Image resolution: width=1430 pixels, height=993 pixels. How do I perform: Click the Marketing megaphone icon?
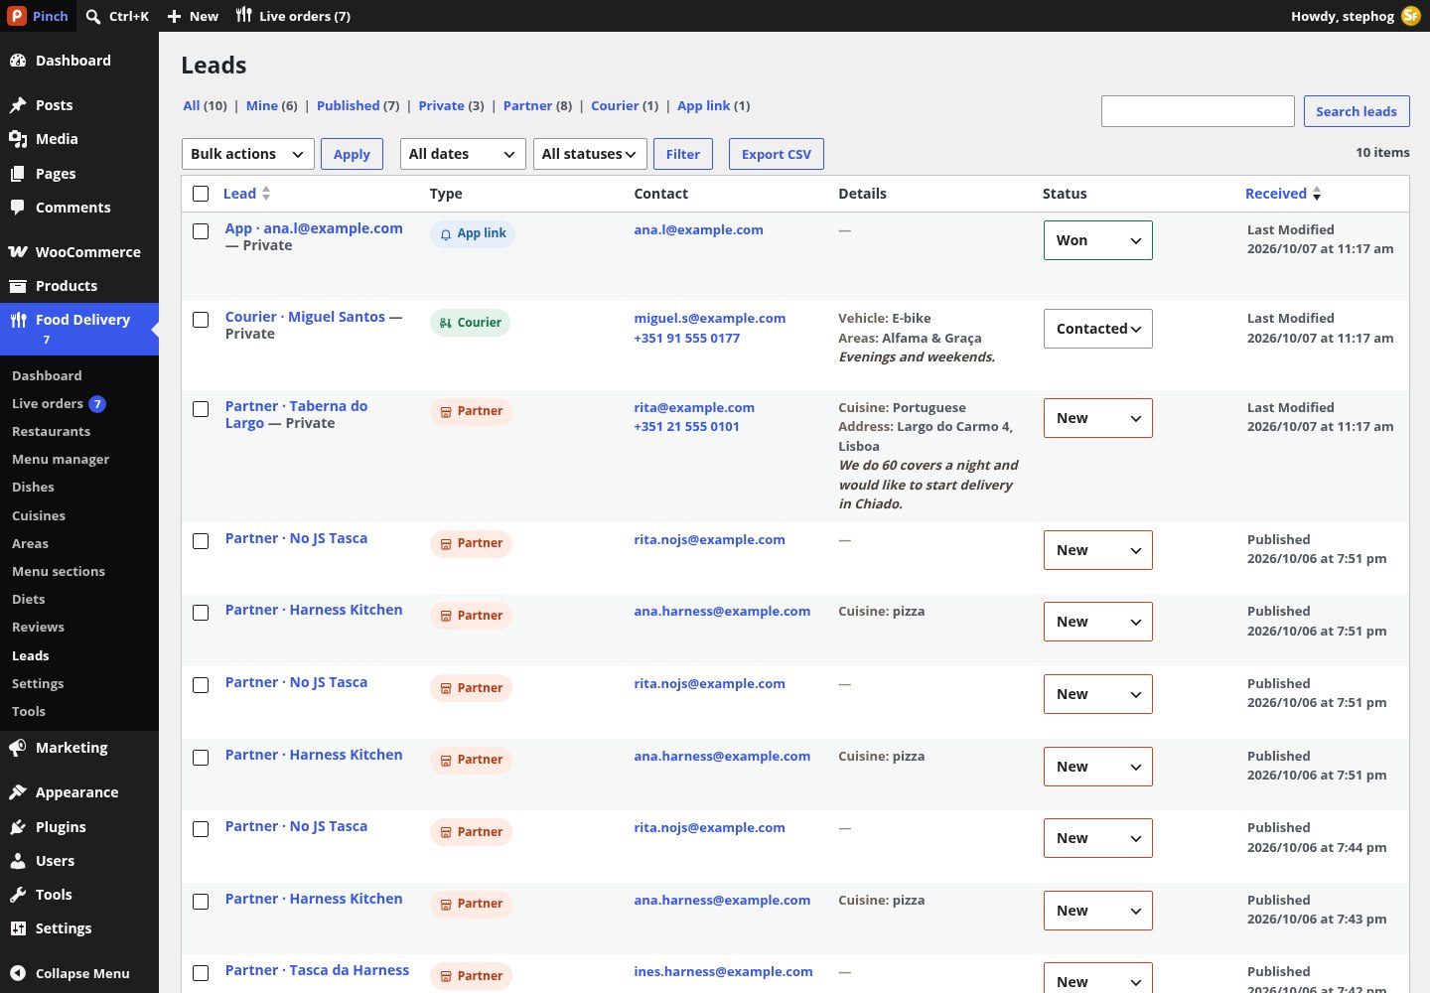pos(18,748)
